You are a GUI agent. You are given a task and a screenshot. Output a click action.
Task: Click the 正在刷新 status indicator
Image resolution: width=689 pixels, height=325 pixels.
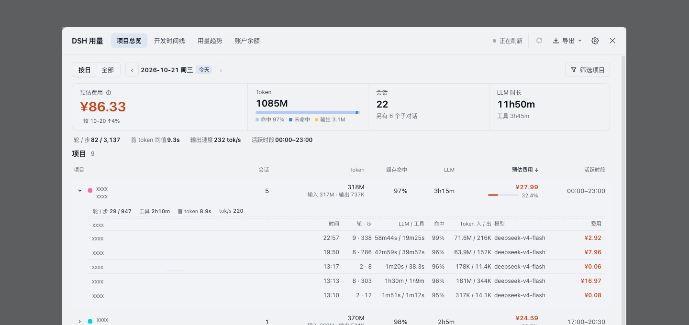(508, 41)
